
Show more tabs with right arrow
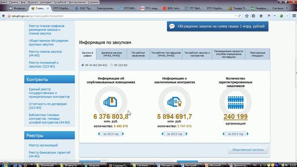(287, 8)
